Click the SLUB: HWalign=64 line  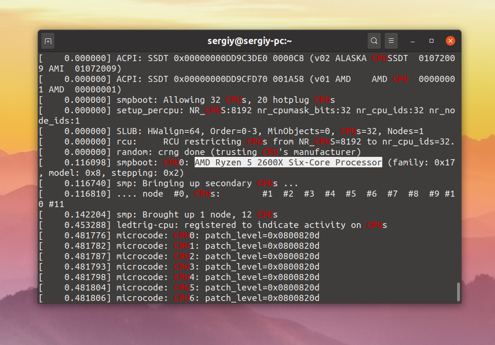point(231,131)
